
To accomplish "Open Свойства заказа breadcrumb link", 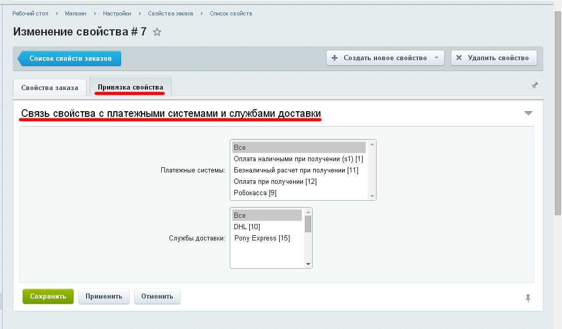I will [x=171, y=13].
